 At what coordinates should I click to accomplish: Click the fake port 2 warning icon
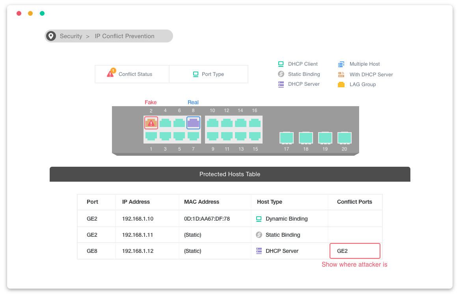[x=151, y=123]
